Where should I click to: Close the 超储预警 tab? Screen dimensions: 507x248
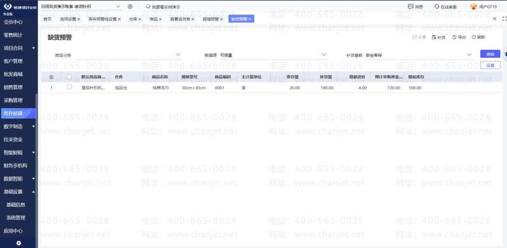click(x=221, y=19)
